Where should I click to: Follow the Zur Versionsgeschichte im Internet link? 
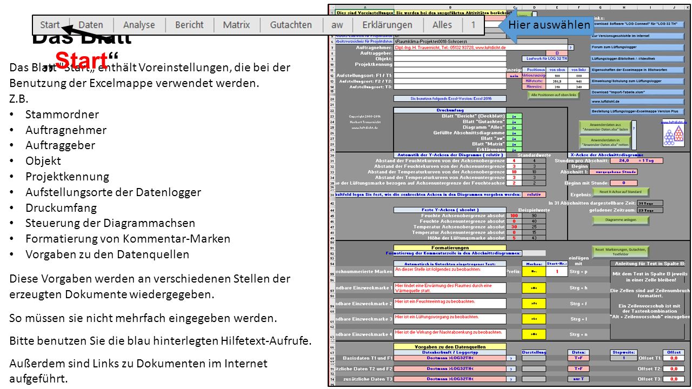pos(638,36)
